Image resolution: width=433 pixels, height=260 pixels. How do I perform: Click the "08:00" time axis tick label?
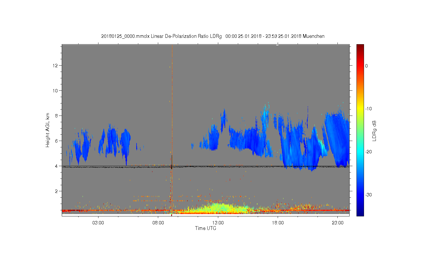click(158, 223)
